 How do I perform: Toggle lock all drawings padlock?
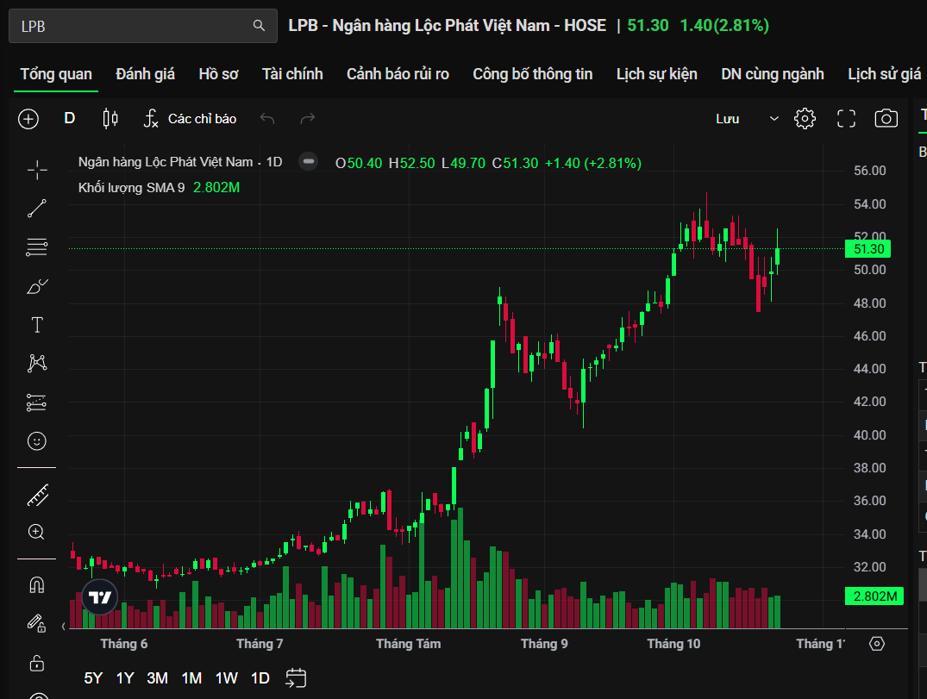[x=37, y=663]
